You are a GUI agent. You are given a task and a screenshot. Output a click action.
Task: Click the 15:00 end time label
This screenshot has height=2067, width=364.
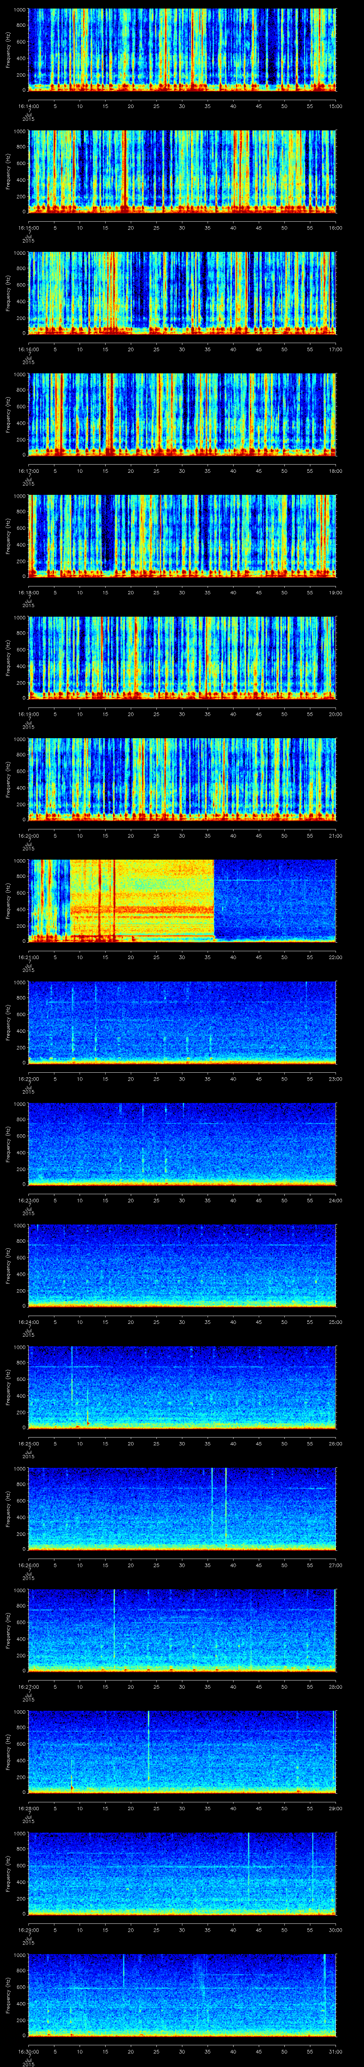tap(335, 105)
